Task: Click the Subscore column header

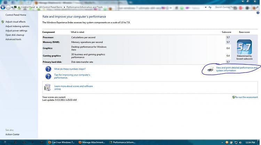Action: click(x=227, y=32)
